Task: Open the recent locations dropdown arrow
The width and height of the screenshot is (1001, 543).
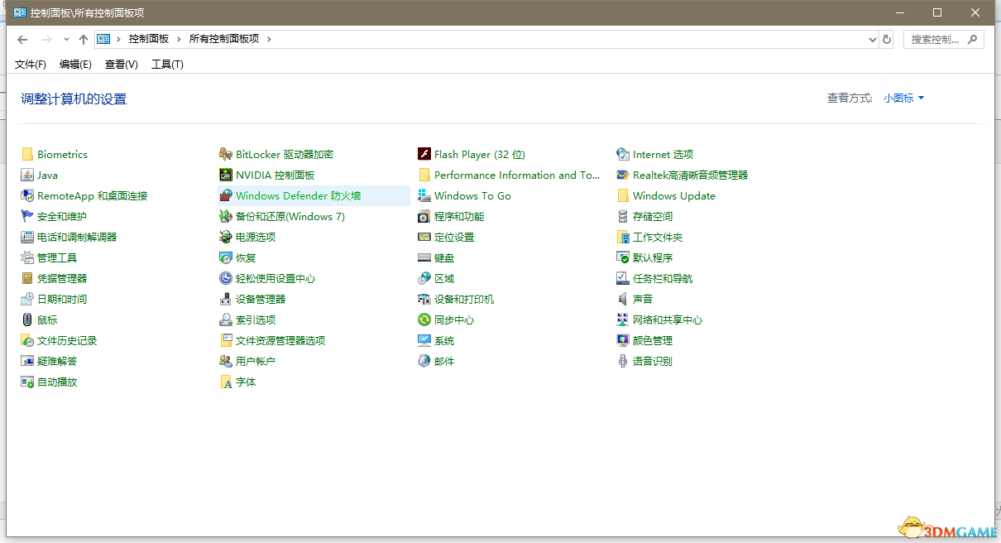Action: [66, 39]
